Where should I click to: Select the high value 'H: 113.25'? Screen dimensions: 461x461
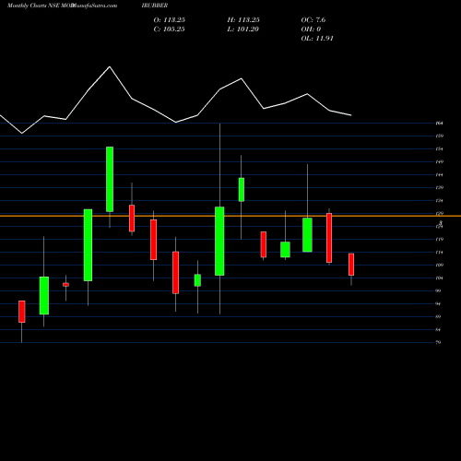[x=243, y=19]
